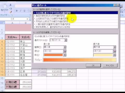Click the Cut scissors icon

(x=10, y=5)
